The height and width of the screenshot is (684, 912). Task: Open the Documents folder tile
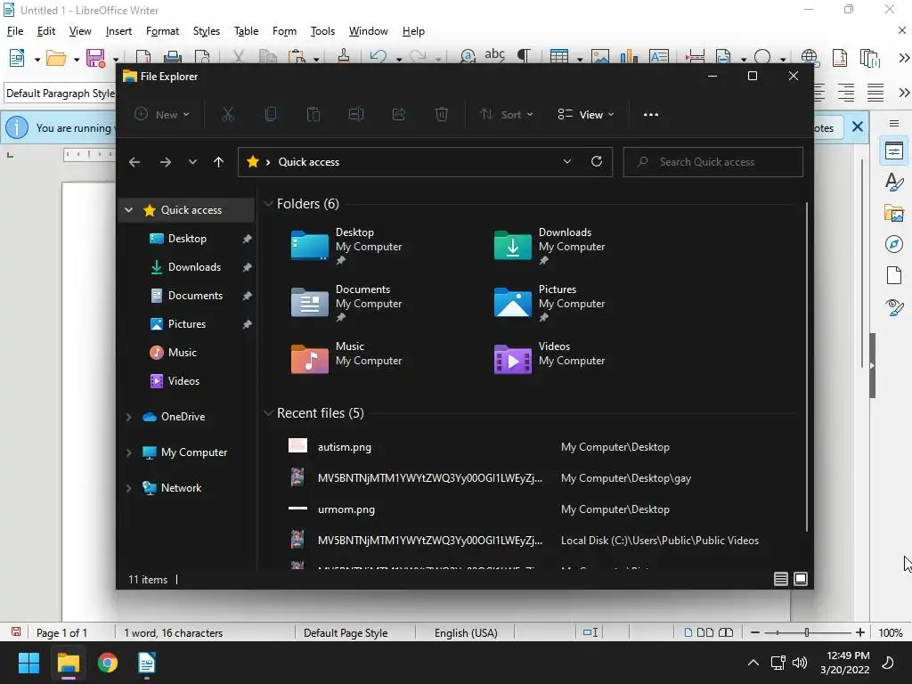(346, 303)
